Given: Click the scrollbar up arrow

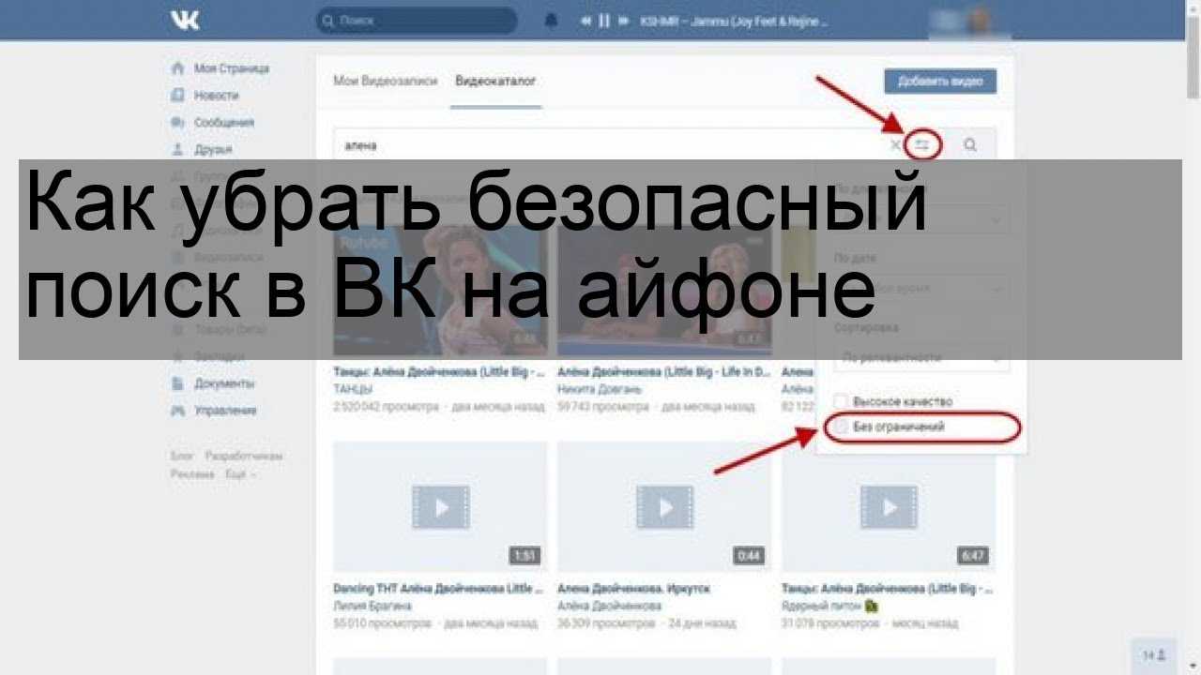Looking at the screenshot, I should [1193, 7].
